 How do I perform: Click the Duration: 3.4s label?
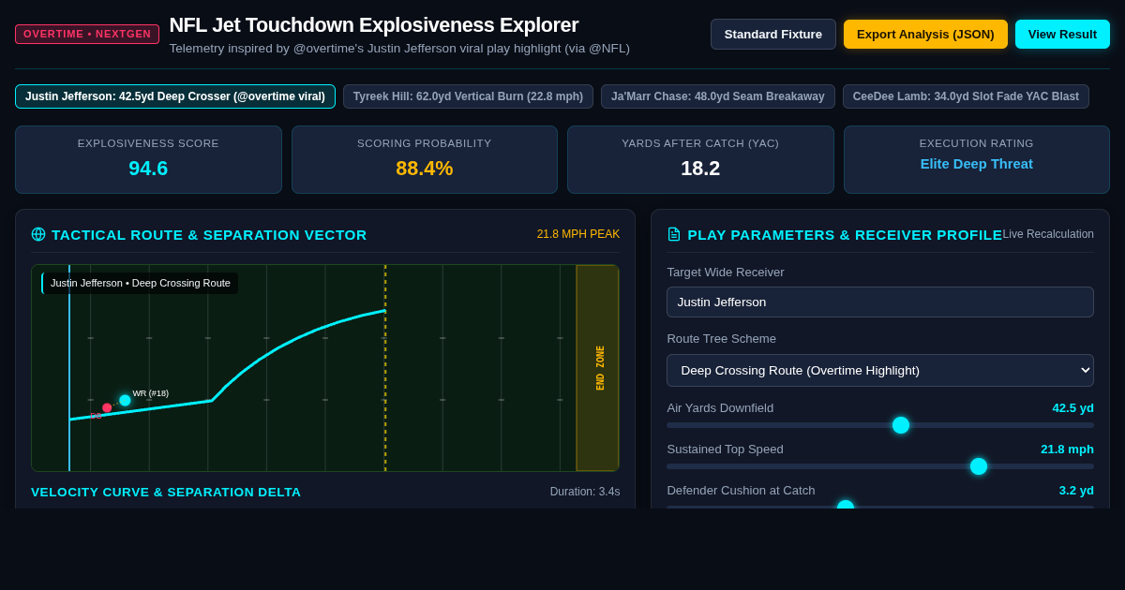pos(585,492)
